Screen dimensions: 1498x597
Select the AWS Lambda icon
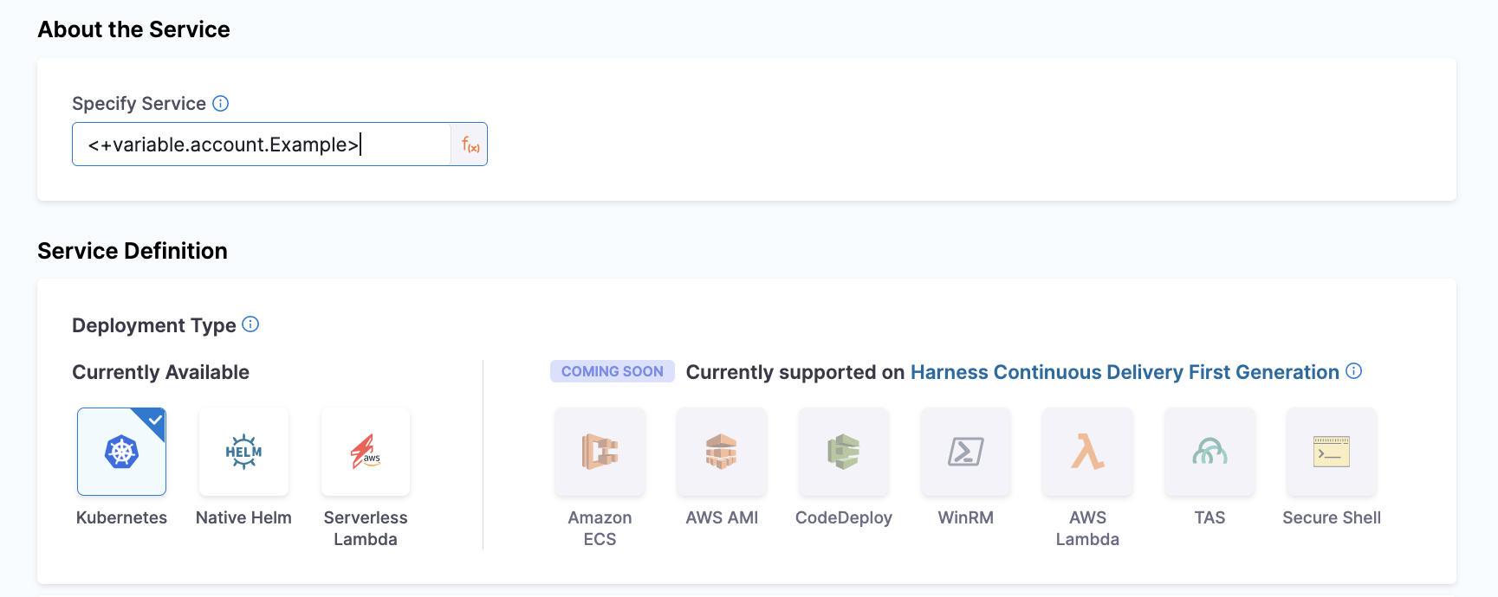tap(1087, 452)
